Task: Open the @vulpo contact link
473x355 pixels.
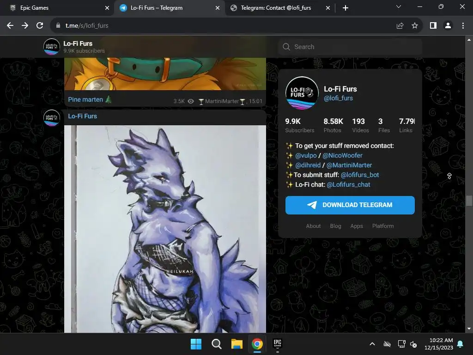Action: point(306,155)
